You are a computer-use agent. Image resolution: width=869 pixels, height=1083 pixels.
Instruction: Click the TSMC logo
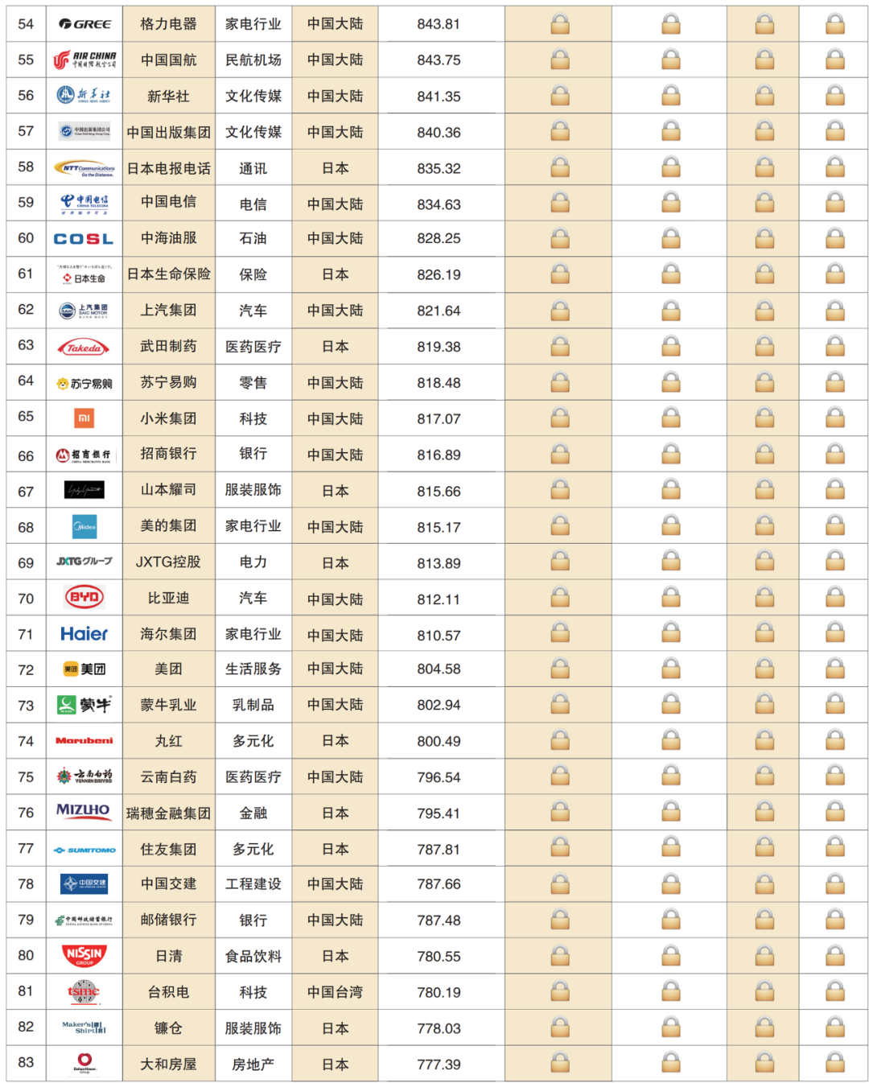coord(84,992)
